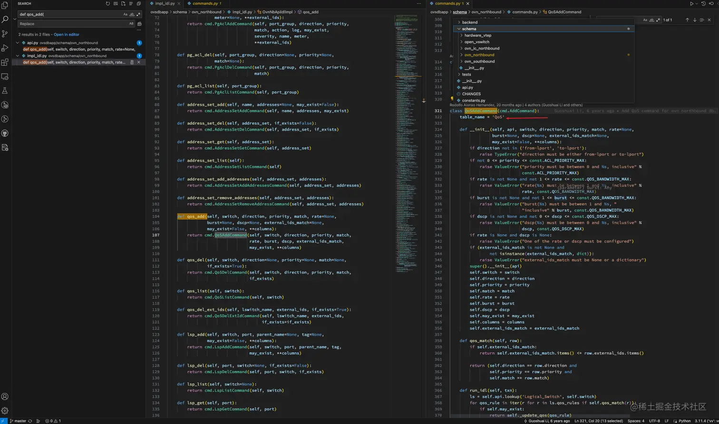Close the editor find widget
The width and height of the screenshot is (719, 424).
coord(709,20)
